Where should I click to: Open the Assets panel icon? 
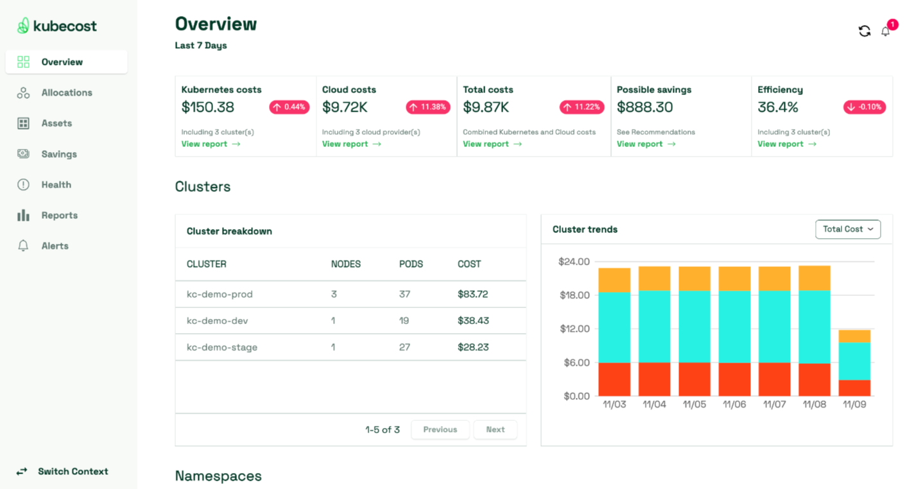tap(23, 123)
